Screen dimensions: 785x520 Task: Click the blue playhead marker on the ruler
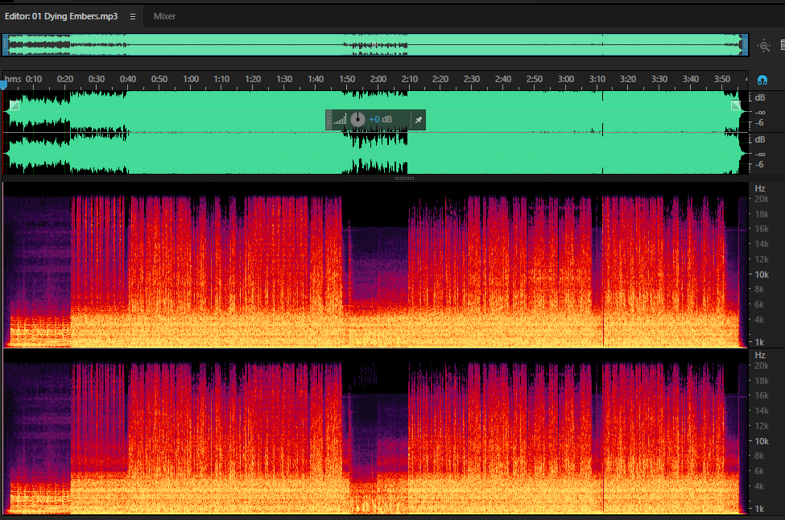3,86
